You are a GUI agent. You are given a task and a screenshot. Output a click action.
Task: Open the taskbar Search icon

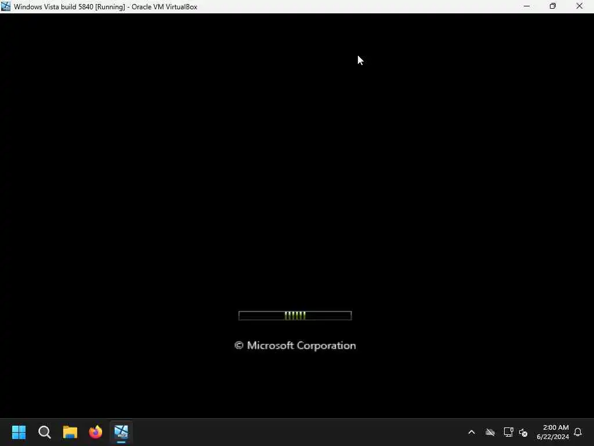(x=44, y=432)
